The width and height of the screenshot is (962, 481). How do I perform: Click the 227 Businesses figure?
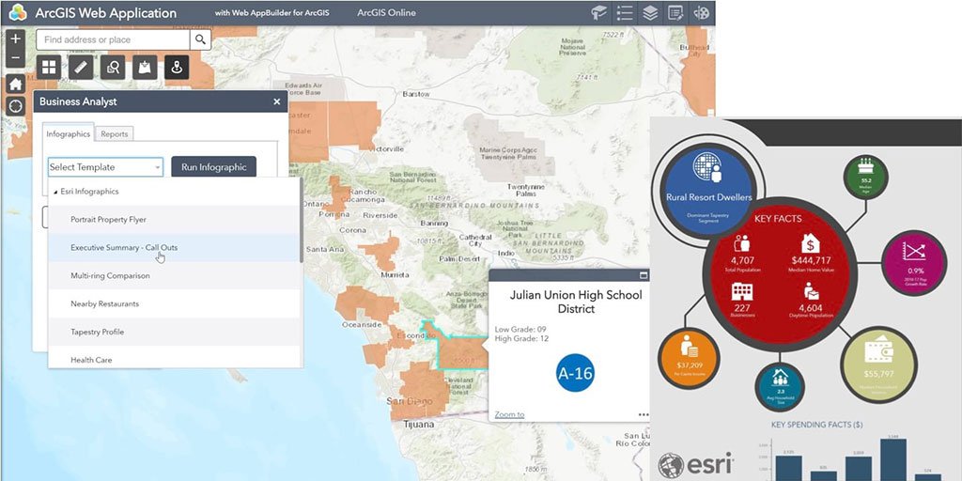click(x=742, y=307)
